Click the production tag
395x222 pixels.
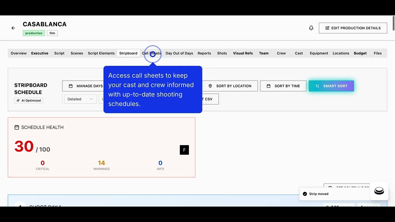34,33
